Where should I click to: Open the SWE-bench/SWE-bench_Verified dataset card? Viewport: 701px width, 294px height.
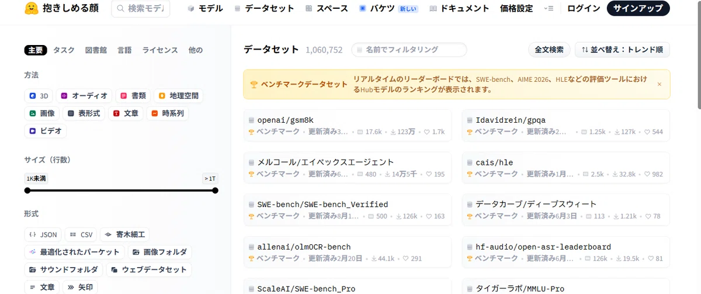[x=348, y=210]
